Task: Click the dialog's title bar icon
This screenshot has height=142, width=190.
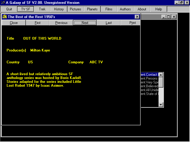Action: point(4,17)
